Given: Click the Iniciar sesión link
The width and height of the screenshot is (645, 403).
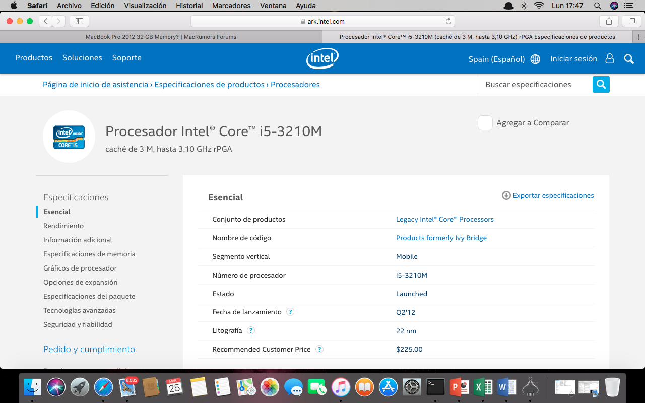Looking at the screenshot, I should [573, 59].
